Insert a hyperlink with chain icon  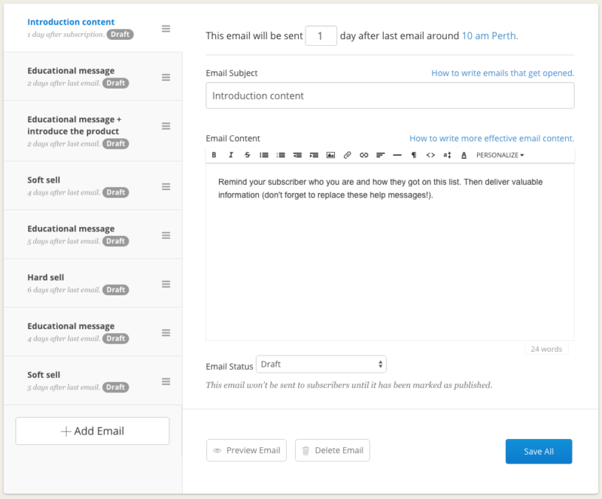click(363, 155)
